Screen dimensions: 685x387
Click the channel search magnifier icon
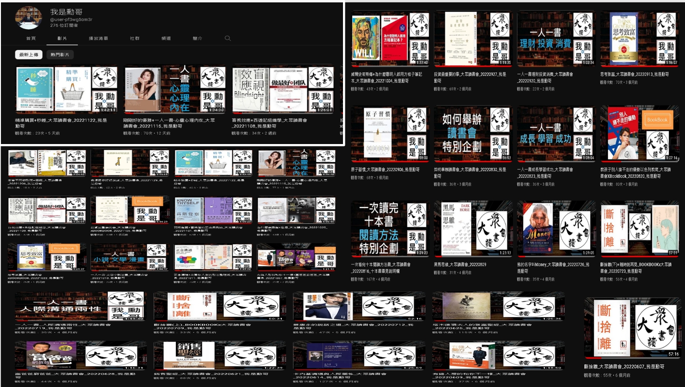(228, 39)
